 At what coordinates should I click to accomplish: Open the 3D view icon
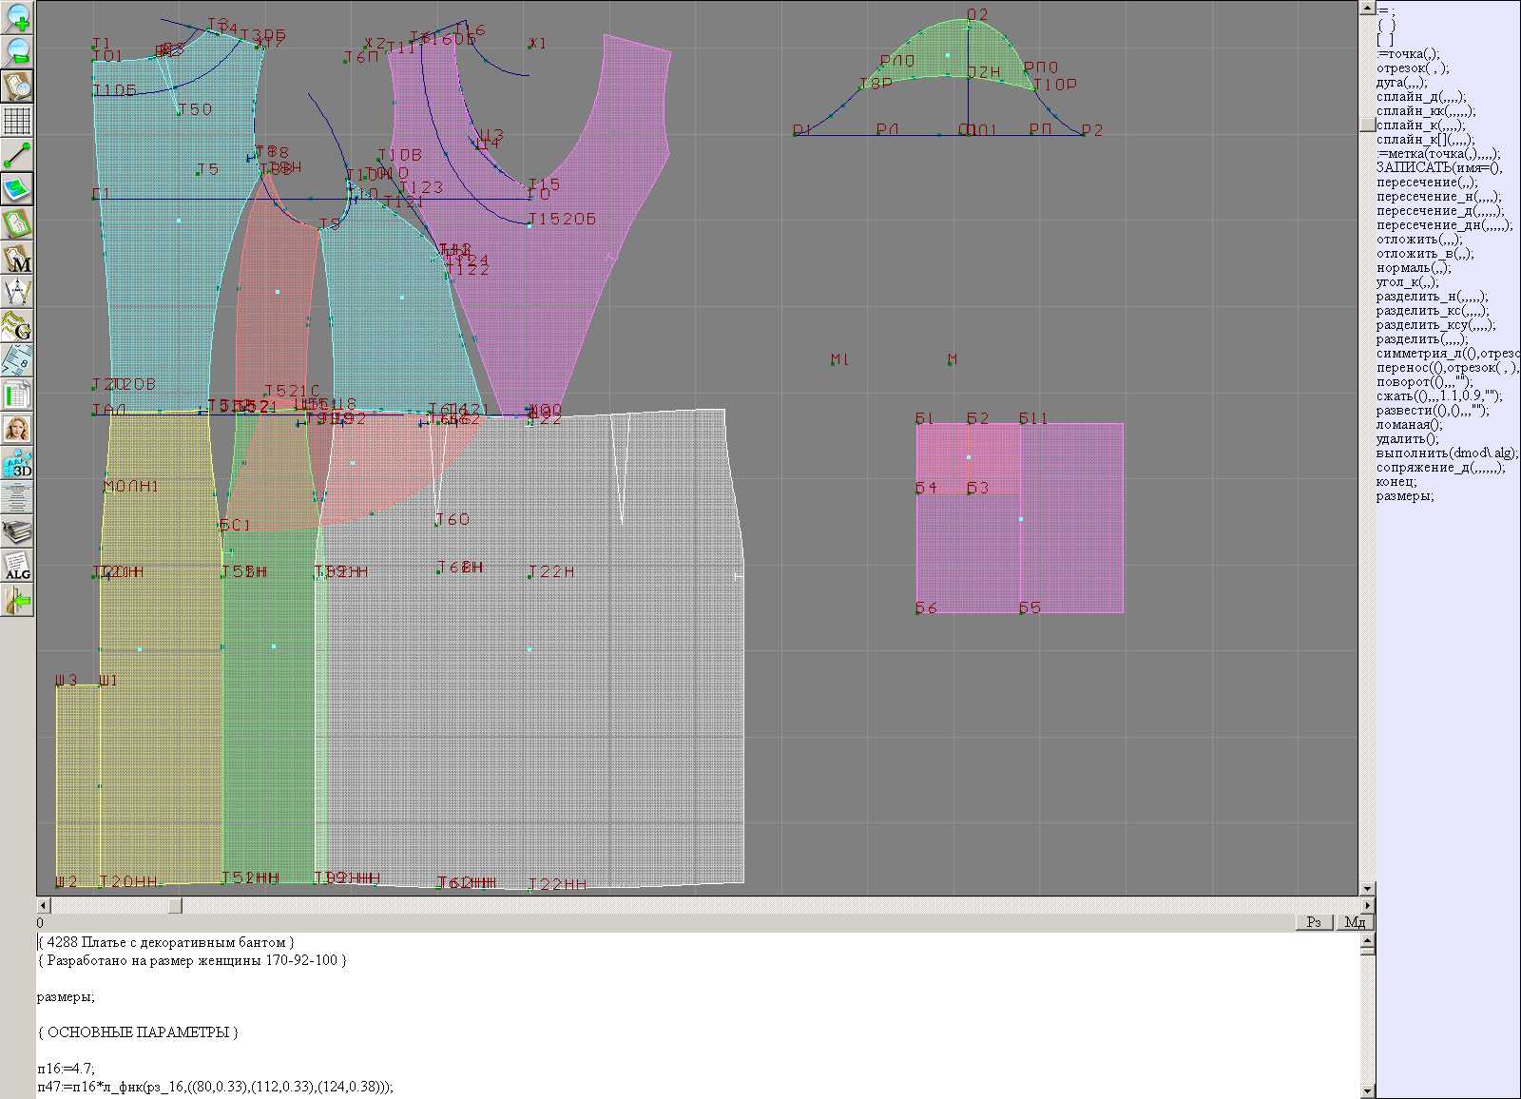17,463
